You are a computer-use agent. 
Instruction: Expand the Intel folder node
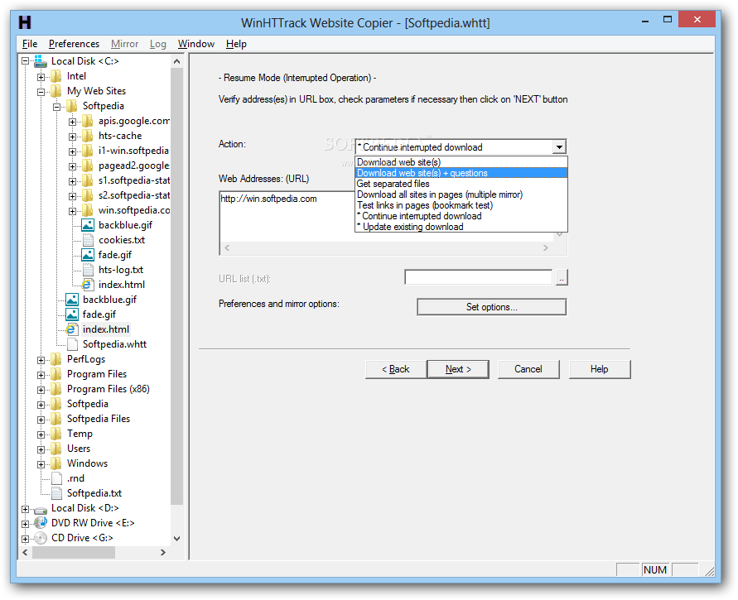pyautogui.click(x=41, y=77)
